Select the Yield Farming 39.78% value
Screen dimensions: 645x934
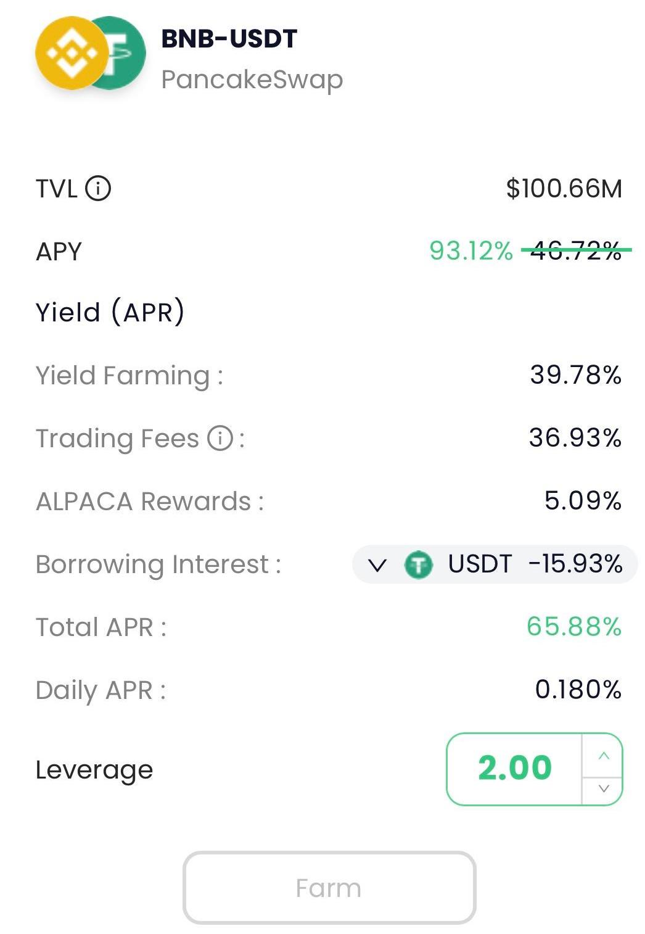tap(575, 375)
